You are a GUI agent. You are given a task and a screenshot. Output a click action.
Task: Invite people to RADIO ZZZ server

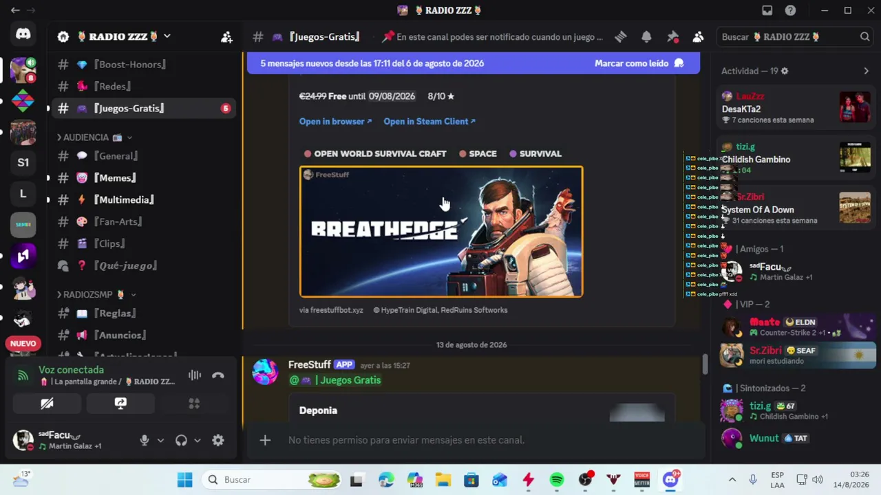[226, 37]
